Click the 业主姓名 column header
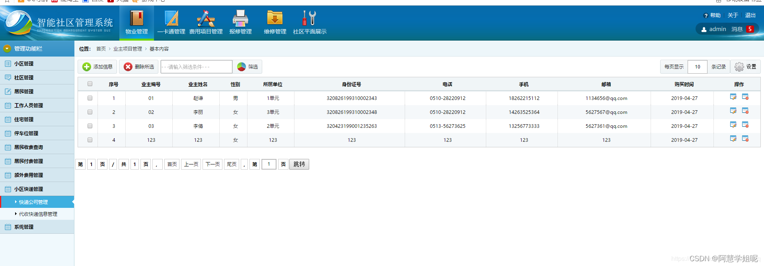Image resolution: width=764 pixels, height=266 pixels. click(198, 84)
